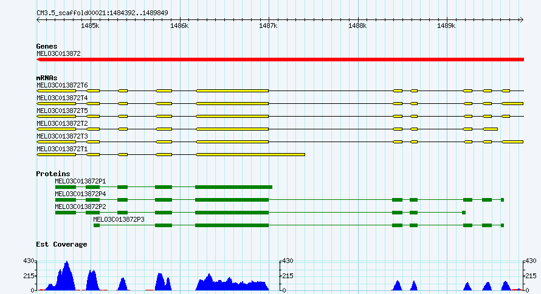Click the mRNAs track heading

pyautogui.click(x=47, y=78)
